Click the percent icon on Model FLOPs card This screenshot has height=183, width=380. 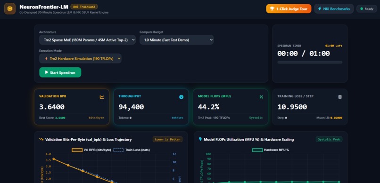pyautogui.click(x=261, y=97)
